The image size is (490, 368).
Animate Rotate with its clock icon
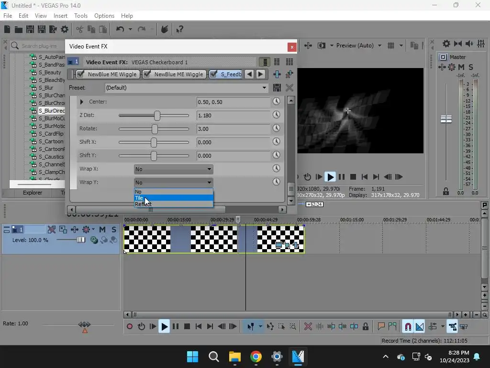pyautogui.click(x=276, y=128)
